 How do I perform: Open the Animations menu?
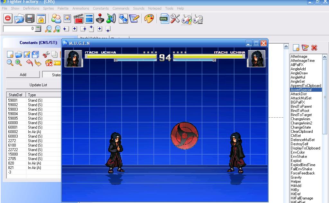(x=81, y=8)
